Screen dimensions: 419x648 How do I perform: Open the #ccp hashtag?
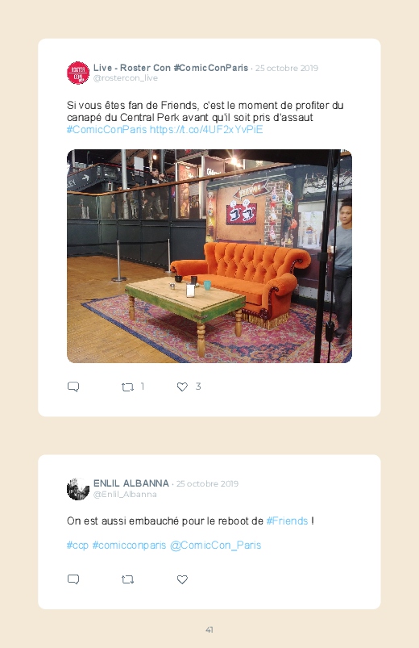click(77, 546)
